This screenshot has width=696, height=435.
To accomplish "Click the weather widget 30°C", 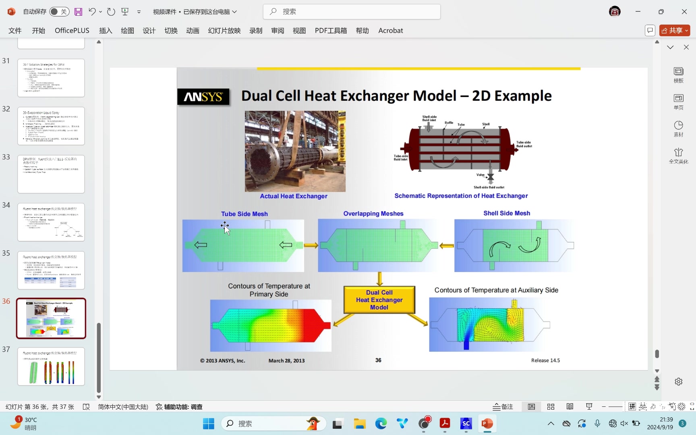I will click(x=24, y=423).
